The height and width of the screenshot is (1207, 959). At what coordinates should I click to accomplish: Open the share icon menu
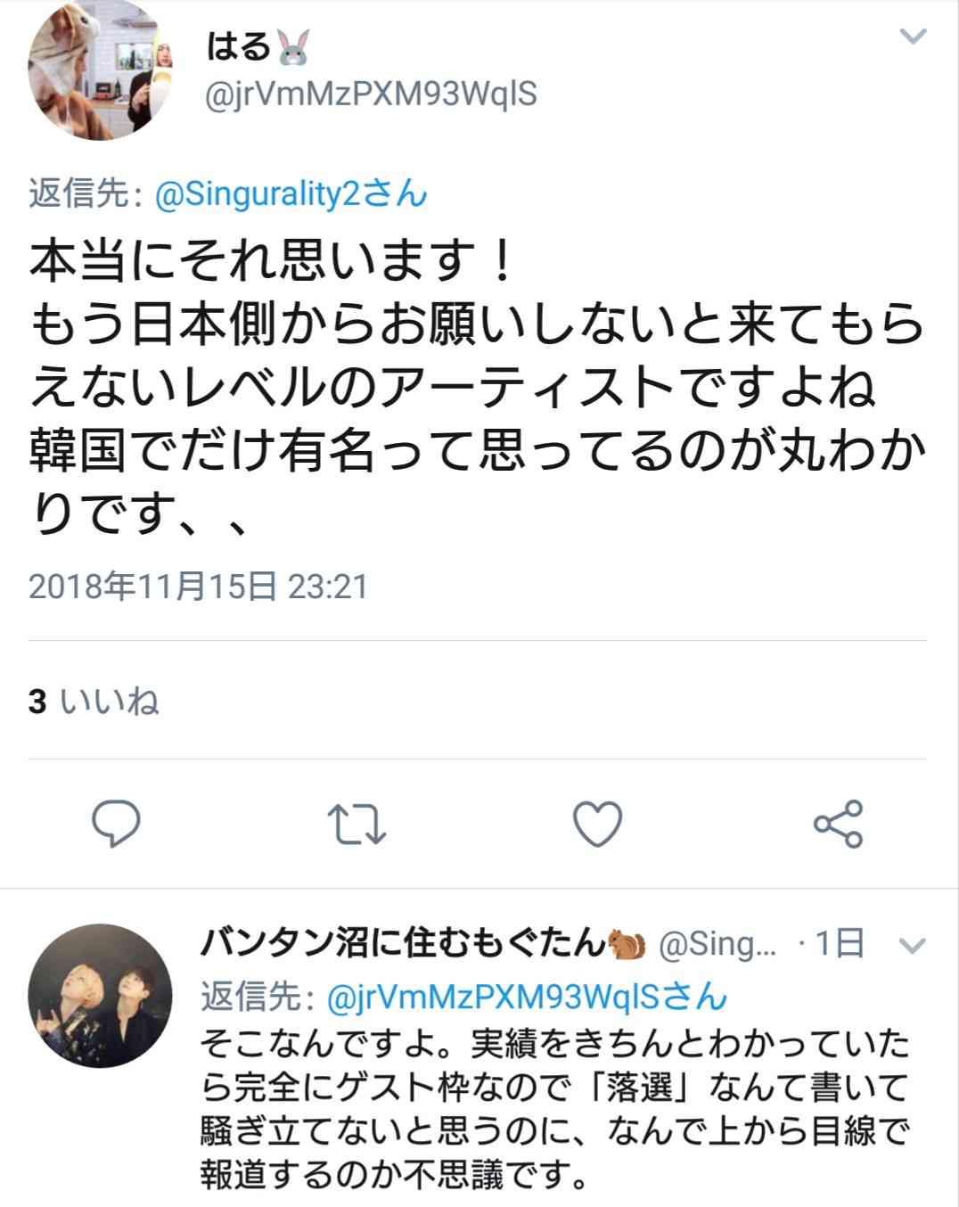(839, 824)
